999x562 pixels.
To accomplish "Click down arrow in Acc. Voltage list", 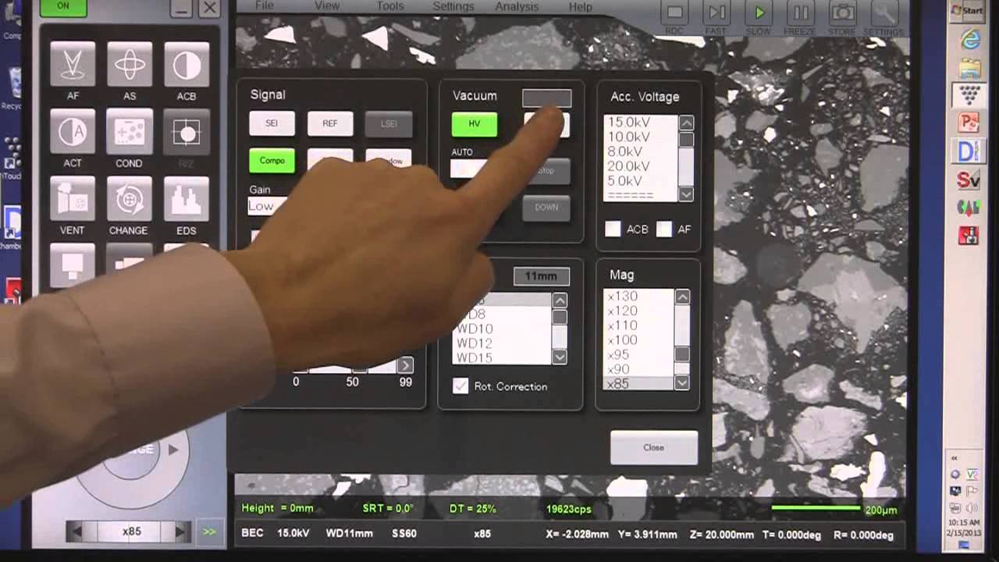I will 686,194.
